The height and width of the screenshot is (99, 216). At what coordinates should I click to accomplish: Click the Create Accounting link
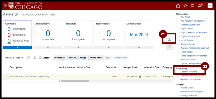[189, 72]
